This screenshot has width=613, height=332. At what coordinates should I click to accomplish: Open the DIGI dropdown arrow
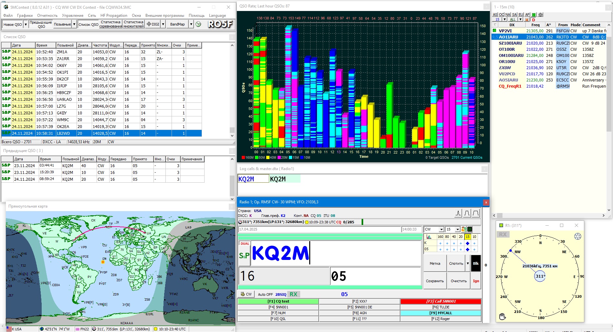click(163, 24)
